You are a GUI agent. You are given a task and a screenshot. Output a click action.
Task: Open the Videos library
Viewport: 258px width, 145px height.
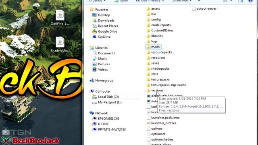(x=100, y=69)
